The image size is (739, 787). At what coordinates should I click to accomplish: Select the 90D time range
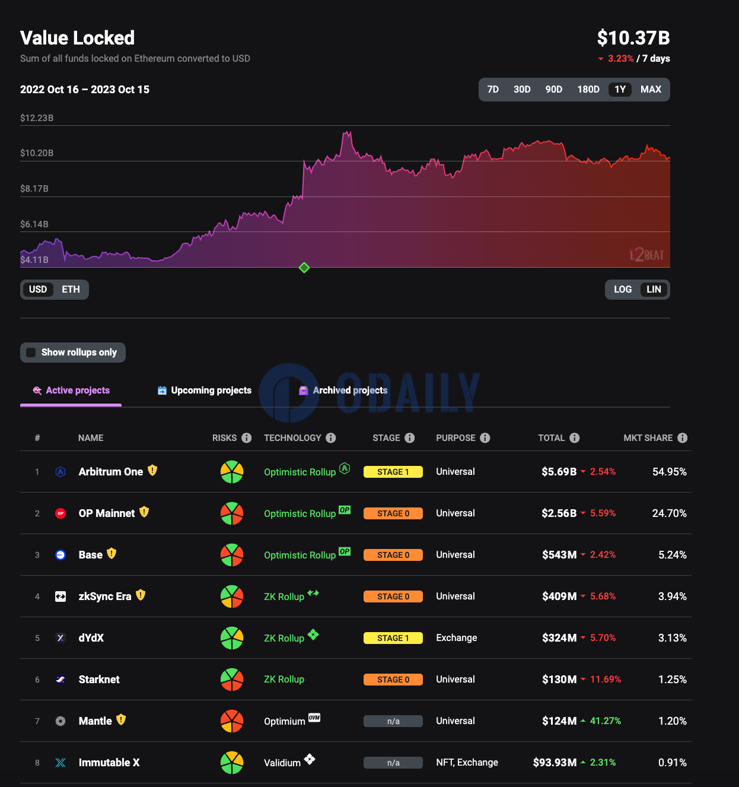(554, 90)
